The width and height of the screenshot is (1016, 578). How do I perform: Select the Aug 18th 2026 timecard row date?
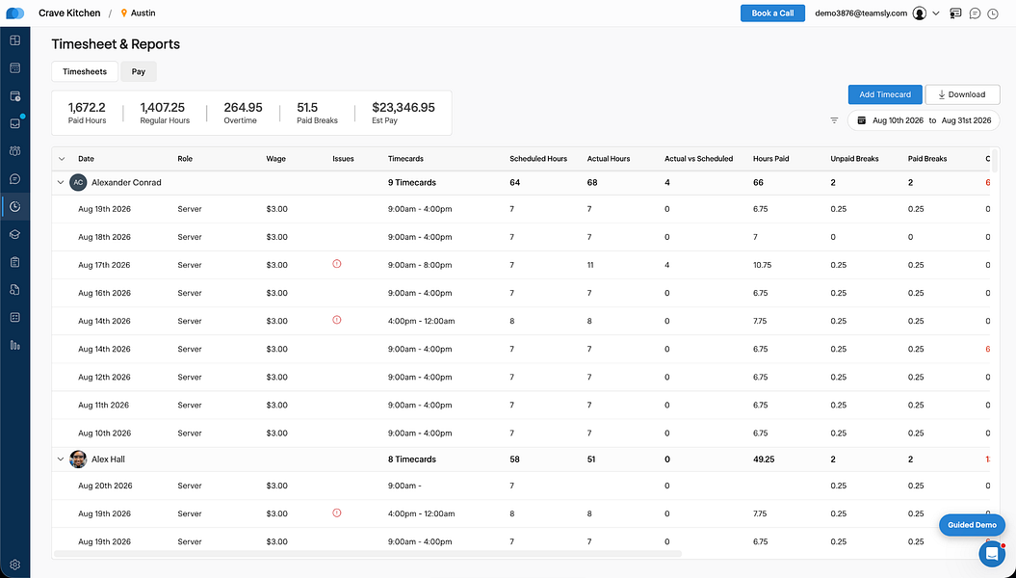point(104,237)
